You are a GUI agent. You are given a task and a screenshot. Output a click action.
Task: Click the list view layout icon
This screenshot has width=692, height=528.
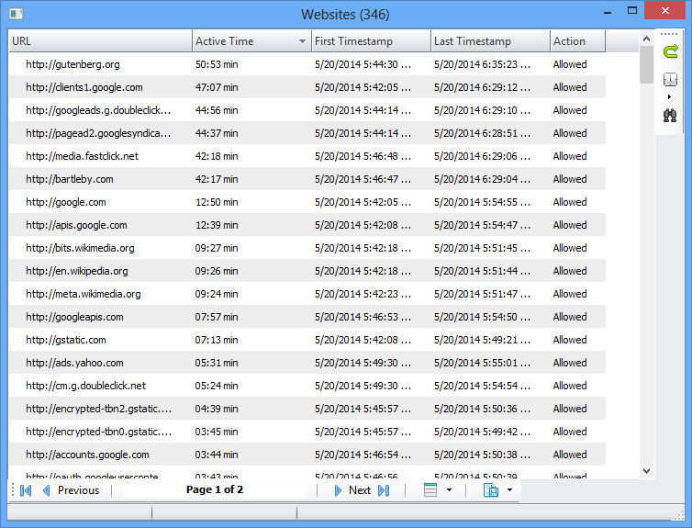click(x=430, y=490)
